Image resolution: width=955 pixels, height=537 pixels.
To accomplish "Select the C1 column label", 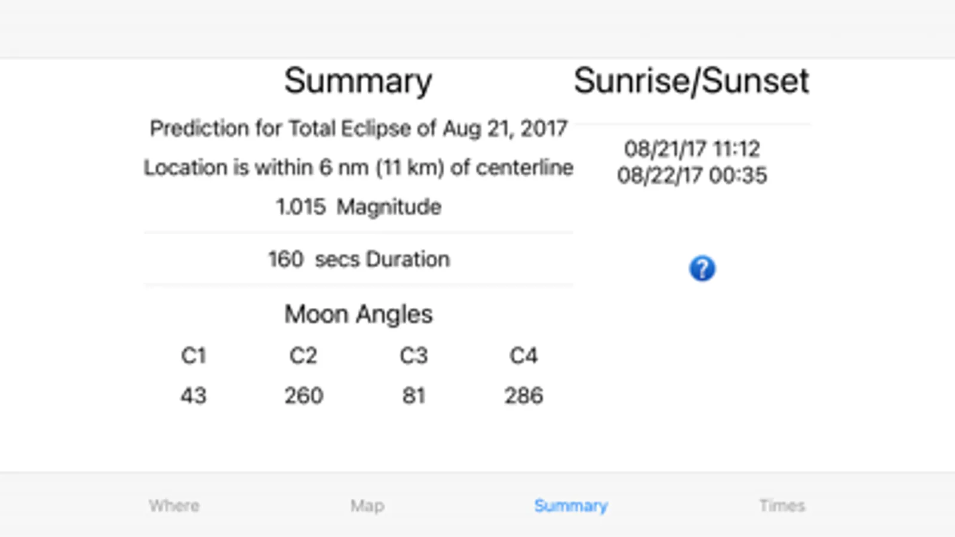I will 194,356.
